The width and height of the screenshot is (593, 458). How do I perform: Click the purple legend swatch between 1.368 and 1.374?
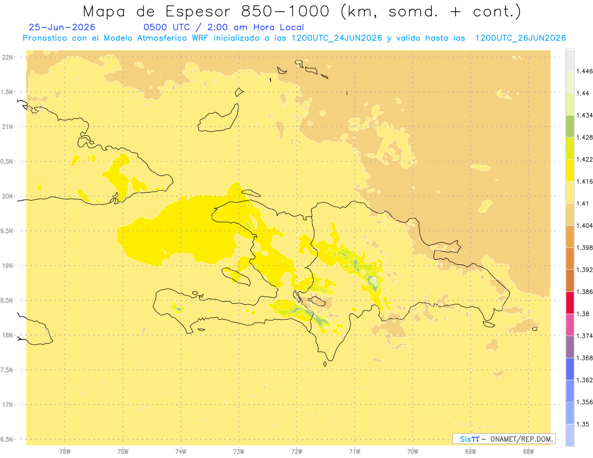(570, 347)
